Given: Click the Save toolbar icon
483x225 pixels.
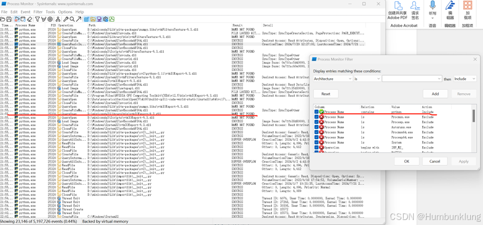Looking at the screenshot, I should [10, 19].
